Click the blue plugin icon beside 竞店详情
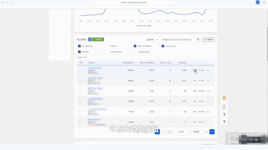Image resolution: width=268 pixels, height=150 pixels. [90, 40]
